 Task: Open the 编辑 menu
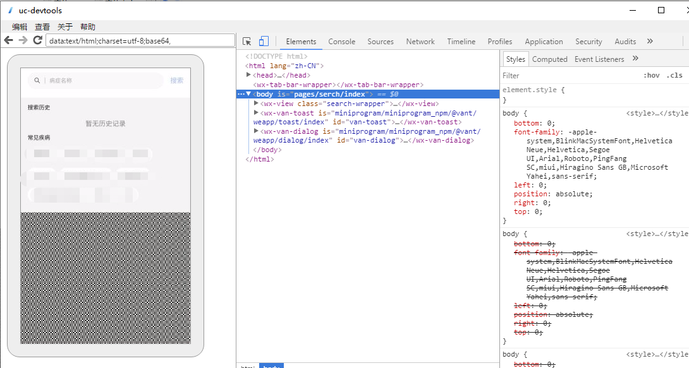[x=20, y=27]
